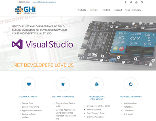
Task: Expand the TinyCLR dropdown menu
Action: pos(107,10)
